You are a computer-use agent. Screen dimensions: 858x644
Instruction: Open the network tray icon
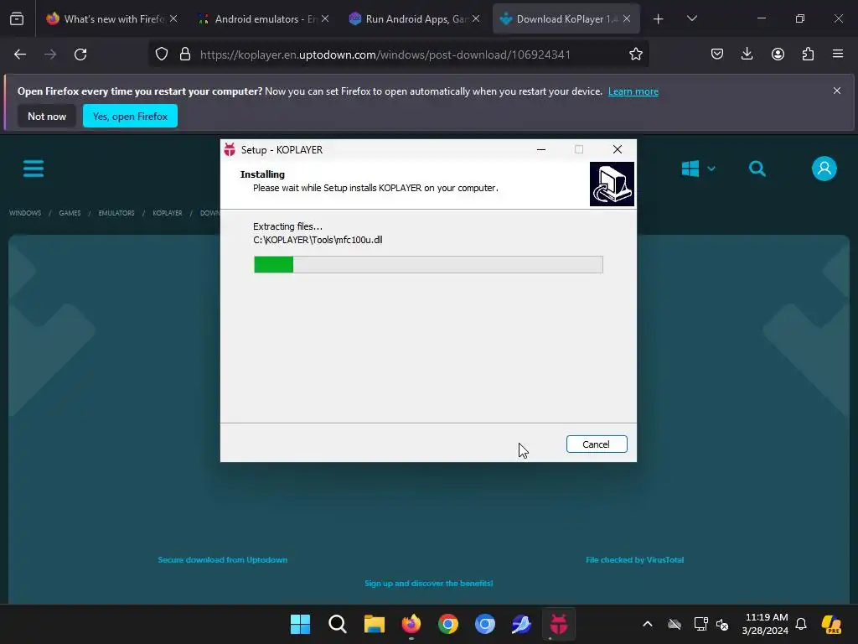pos(701,624)
